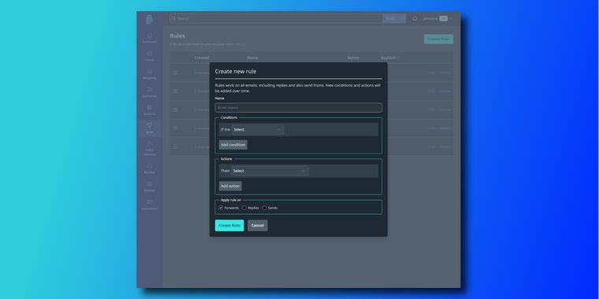Click into the top Search field
This screenshot has height=299, width=599.
click(276, 18)
